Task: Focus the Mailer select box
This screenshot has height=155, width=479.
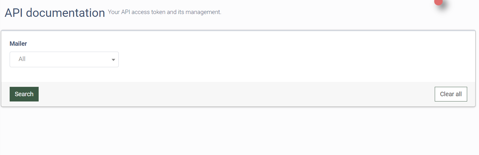Action: tap(64, 59)
